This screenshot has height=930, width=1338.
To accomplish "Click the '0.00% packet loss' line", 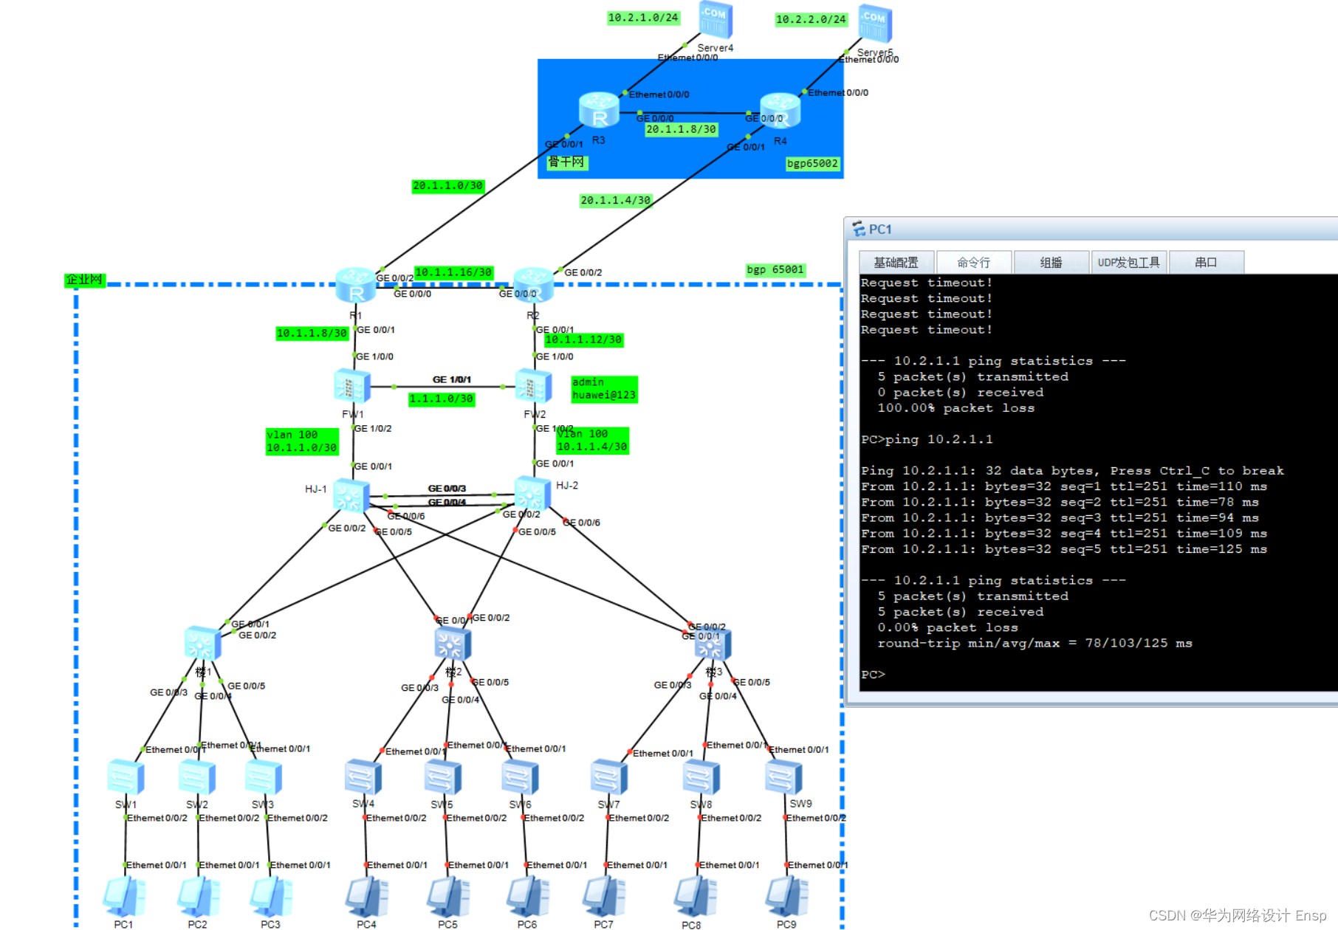I will click(x=948, y=627).
